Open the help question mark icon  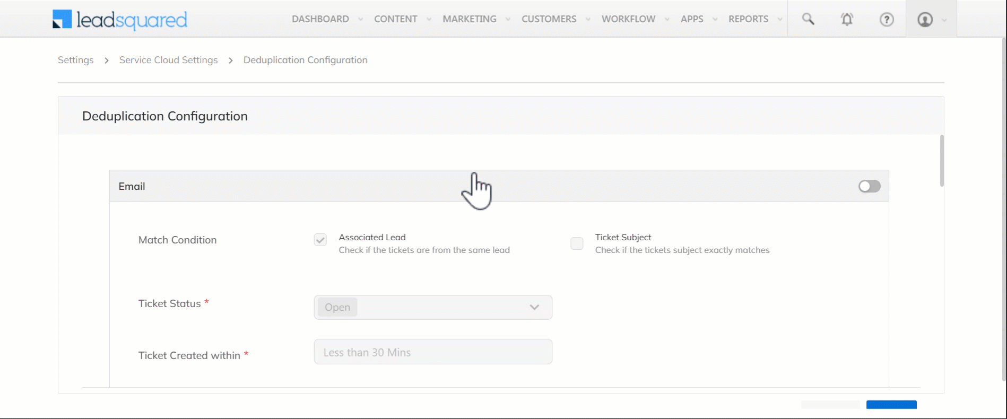(x=887, y=19)
